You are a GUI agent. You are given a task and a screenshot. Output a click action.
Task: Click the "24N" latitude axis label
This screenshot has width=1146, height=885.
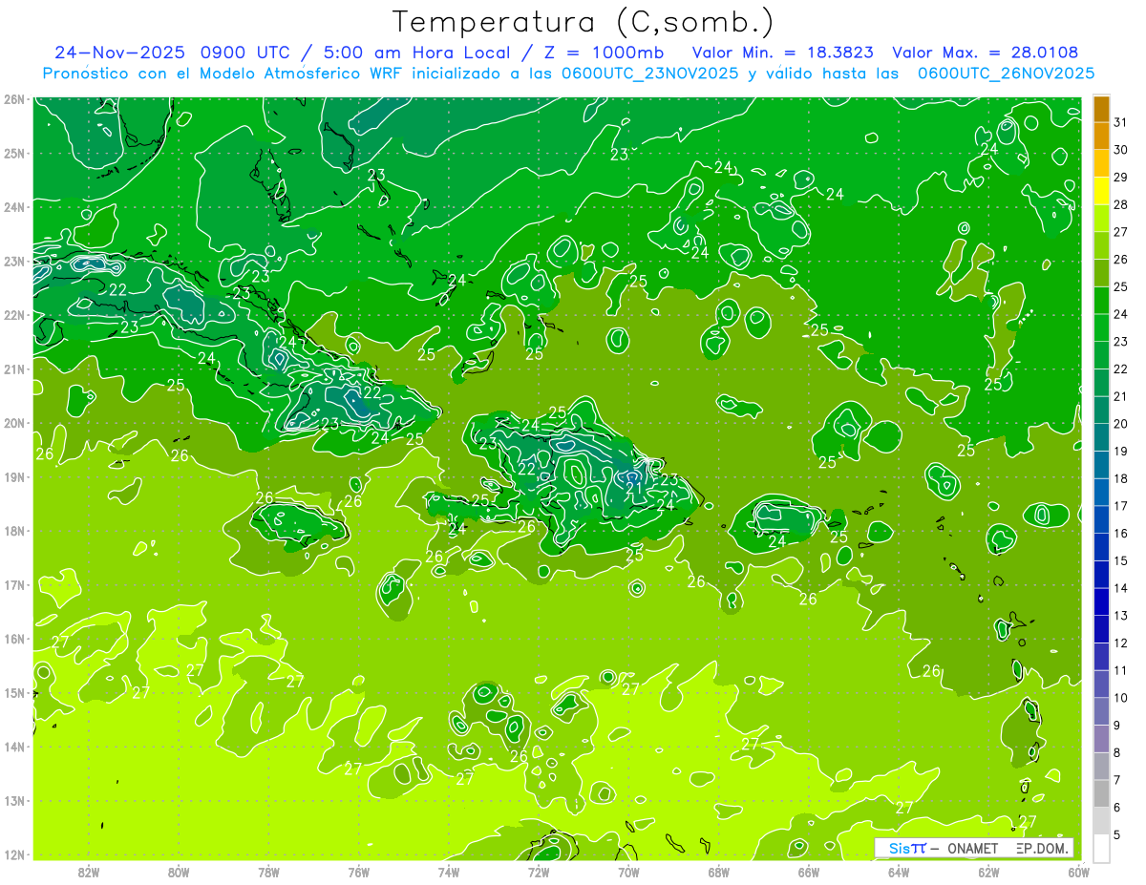tap(14, 207)
